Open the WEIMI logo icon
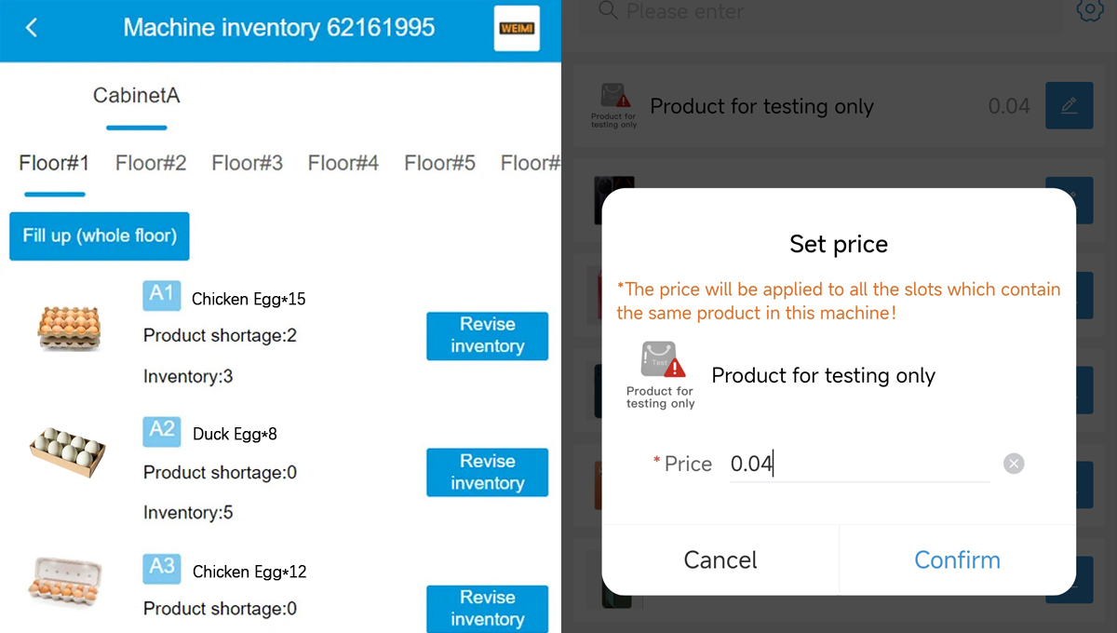Image resolution: width=1117 pixels, height=633 pixels. (517, 28)
